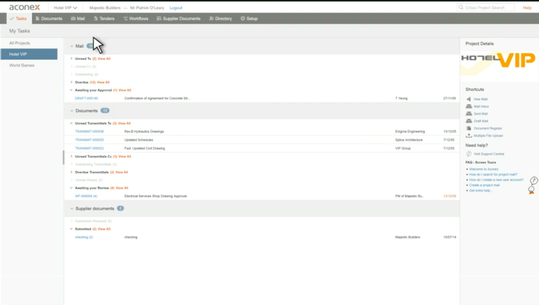Expand the Unread To group
Image resolution: width=539 pixels, height=305 pixels.
71,58
